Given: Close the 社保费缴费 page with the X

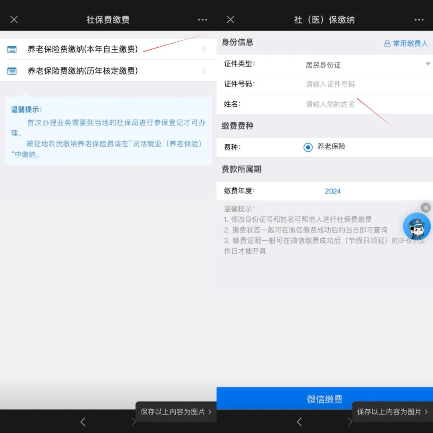Looking at the screenshot, I should [14, 19].
